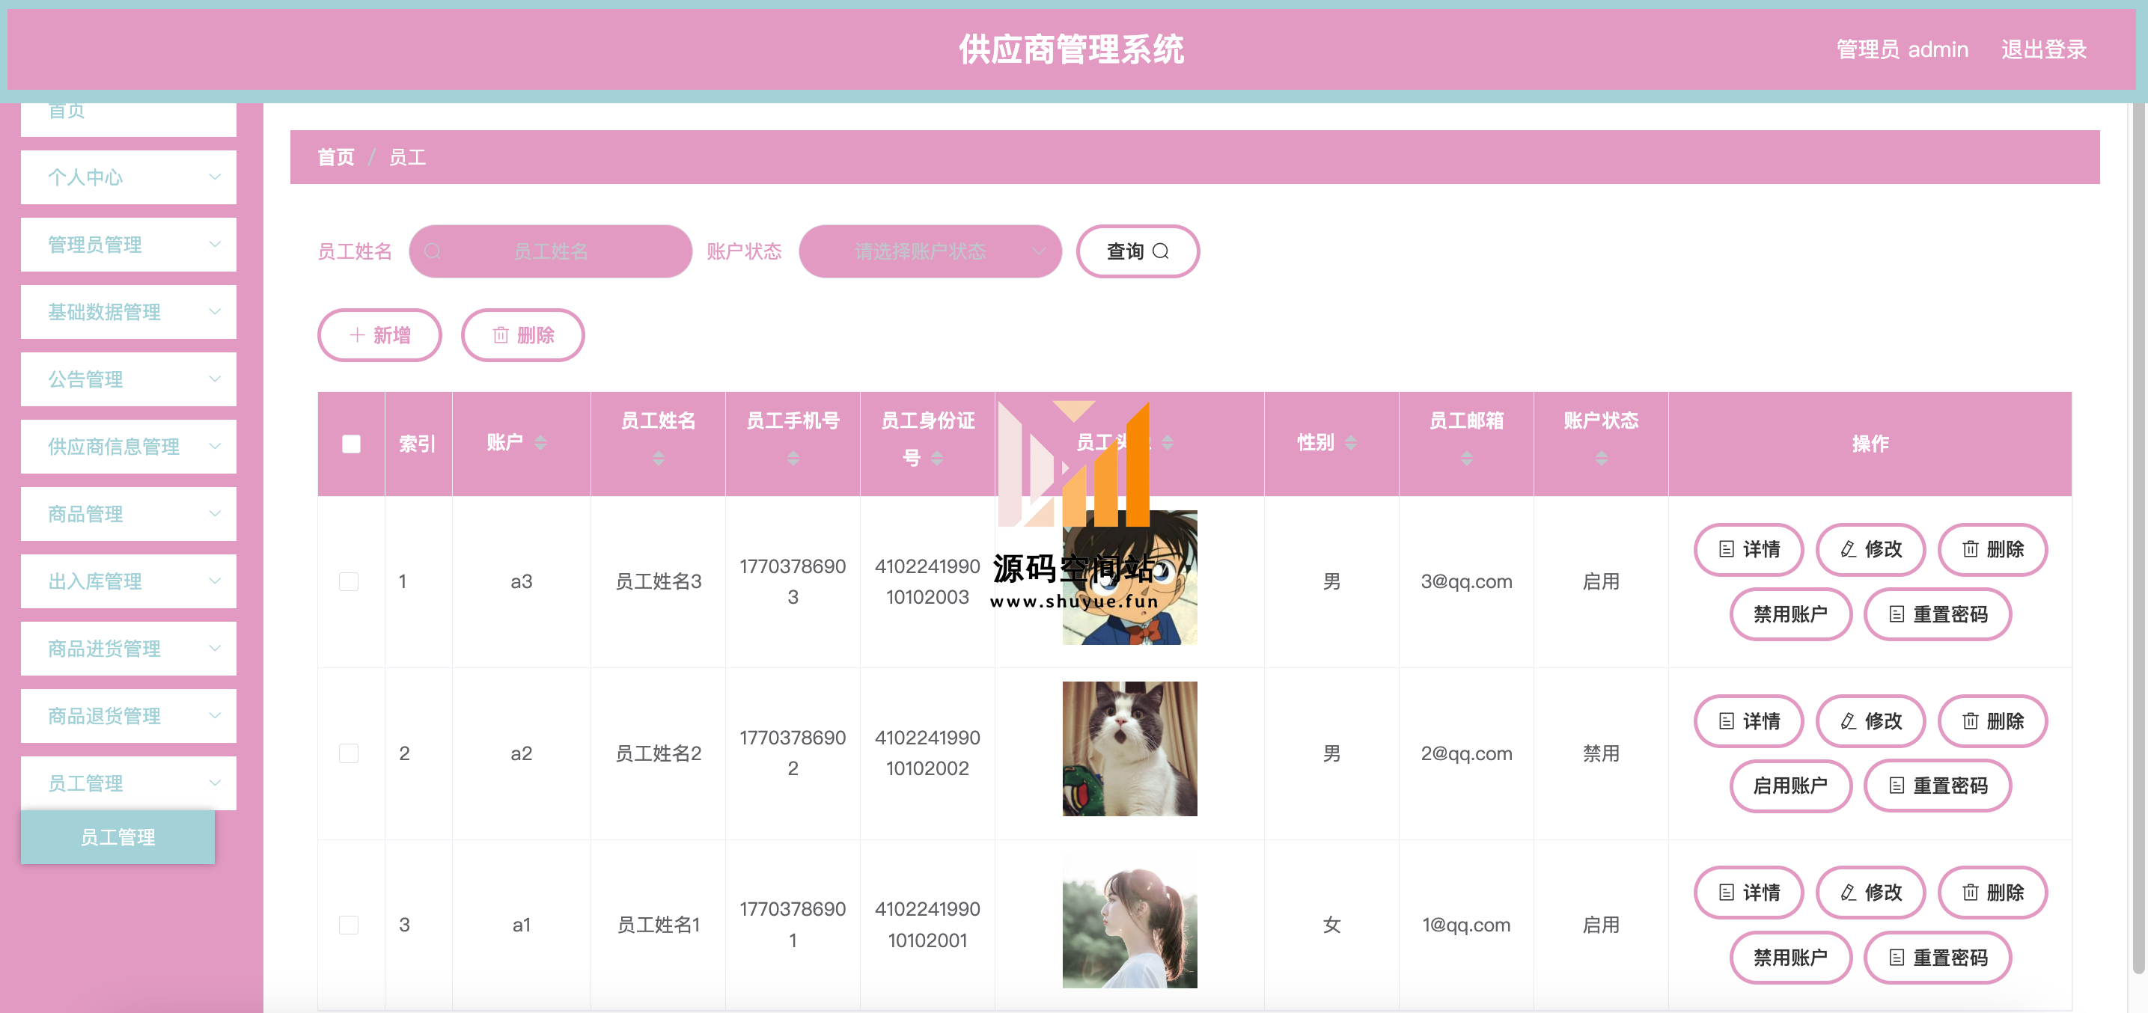Image resolution: width=2148 pixels, height=1013 pixels.
Task: Open 详情 for employee a3
Action: coord(1748,549)
